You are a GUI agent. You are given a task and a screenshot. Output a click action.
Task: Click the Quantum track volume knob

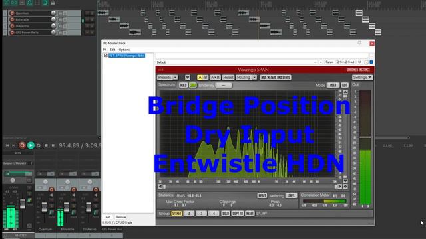click(53, 13)
